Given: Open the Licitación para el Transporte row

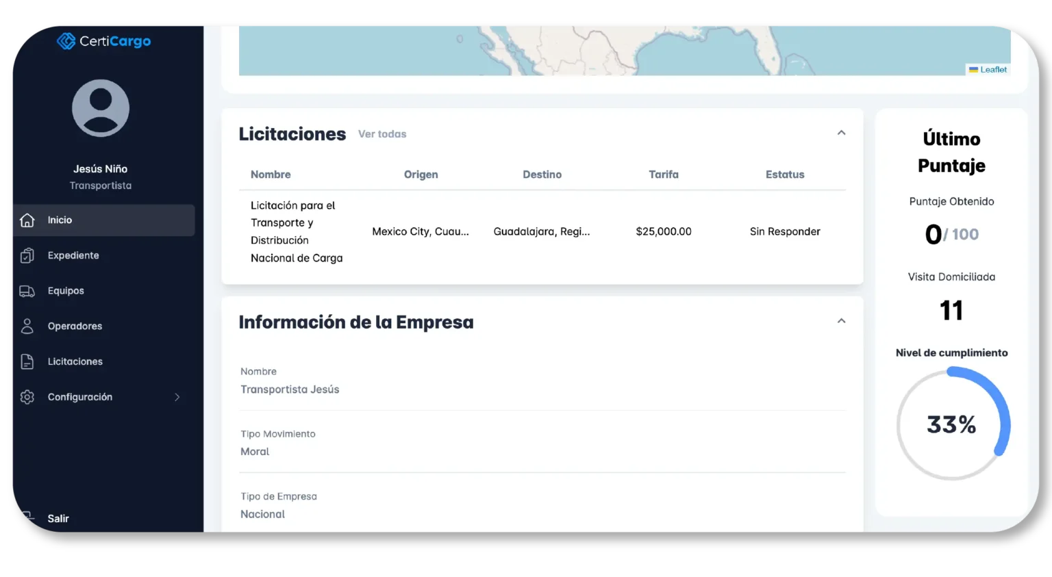Looking at the screenshot, I should [x=542, y=232].
